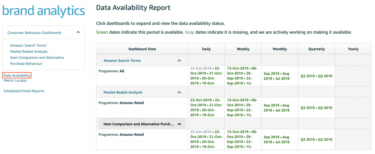Collapse the Market Basket Analysis row chevron
Viewport: 375px width, 154px height.
click(179, 92)
